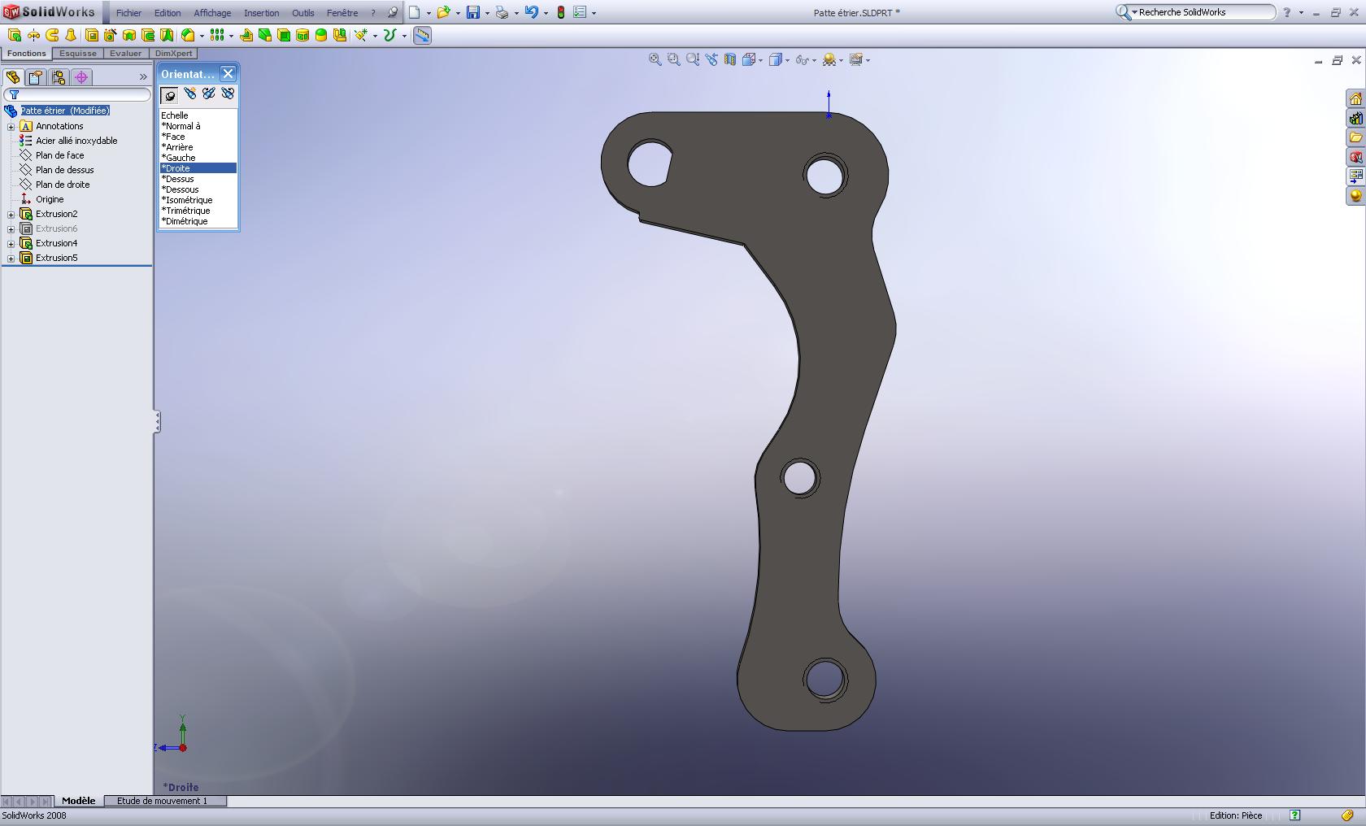The image size is (1366, 826).
Task: Click the Rebuild traffic light icon
Action: pos(560,12)
